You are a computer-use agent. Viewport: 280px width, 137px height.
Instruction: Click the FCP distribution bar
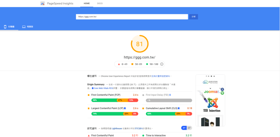(x=115, y=100)
